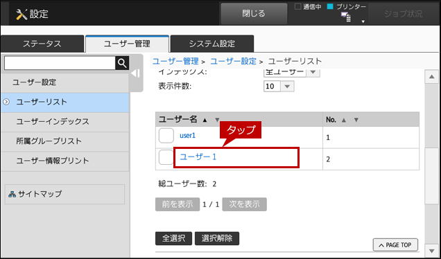Click the scrollbar up arrow
The width and height of the screenshot is (441, 259).
[432, 77]
